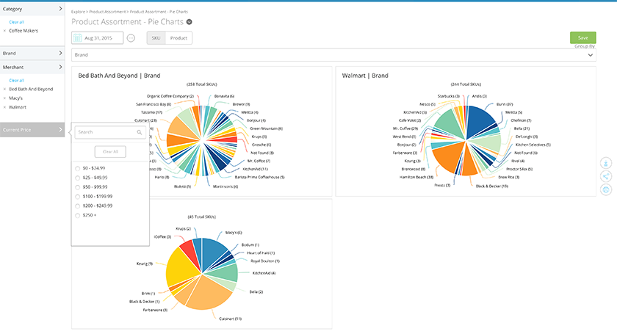617x334 pixels.
Task: Click the magnifier icon in the price search box
Action: click(x=140, y=132)
